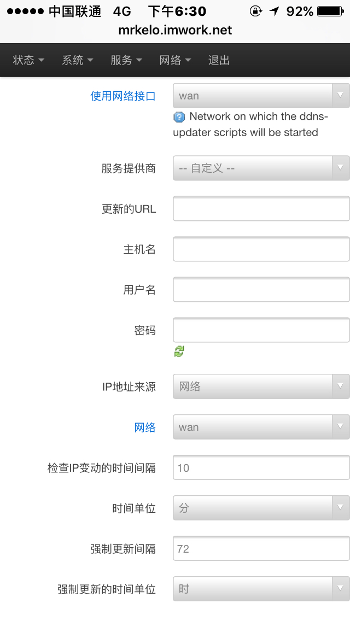
Task: Open the 强制更新的时间单位 dropdown
Action: point(261,589)
